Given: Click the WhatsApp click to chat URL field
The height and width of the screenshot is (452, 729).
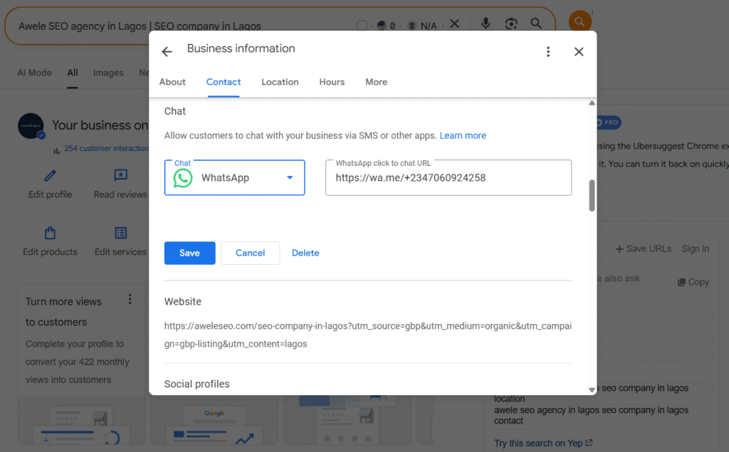Looking at the screenshot, I should click(448, 177).
